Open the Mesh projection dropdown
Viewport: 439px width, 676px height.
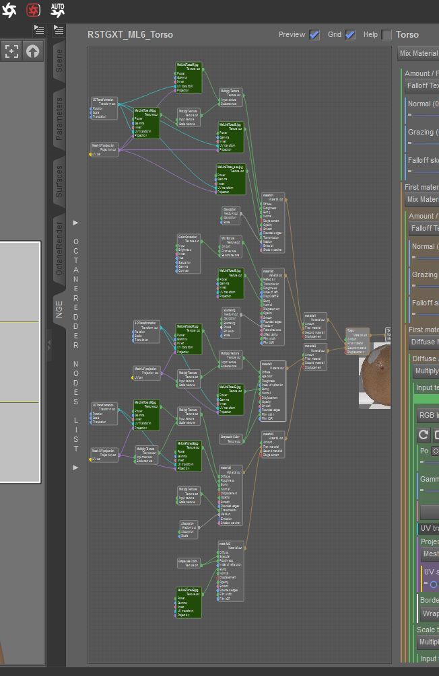[x=430, y=554]
